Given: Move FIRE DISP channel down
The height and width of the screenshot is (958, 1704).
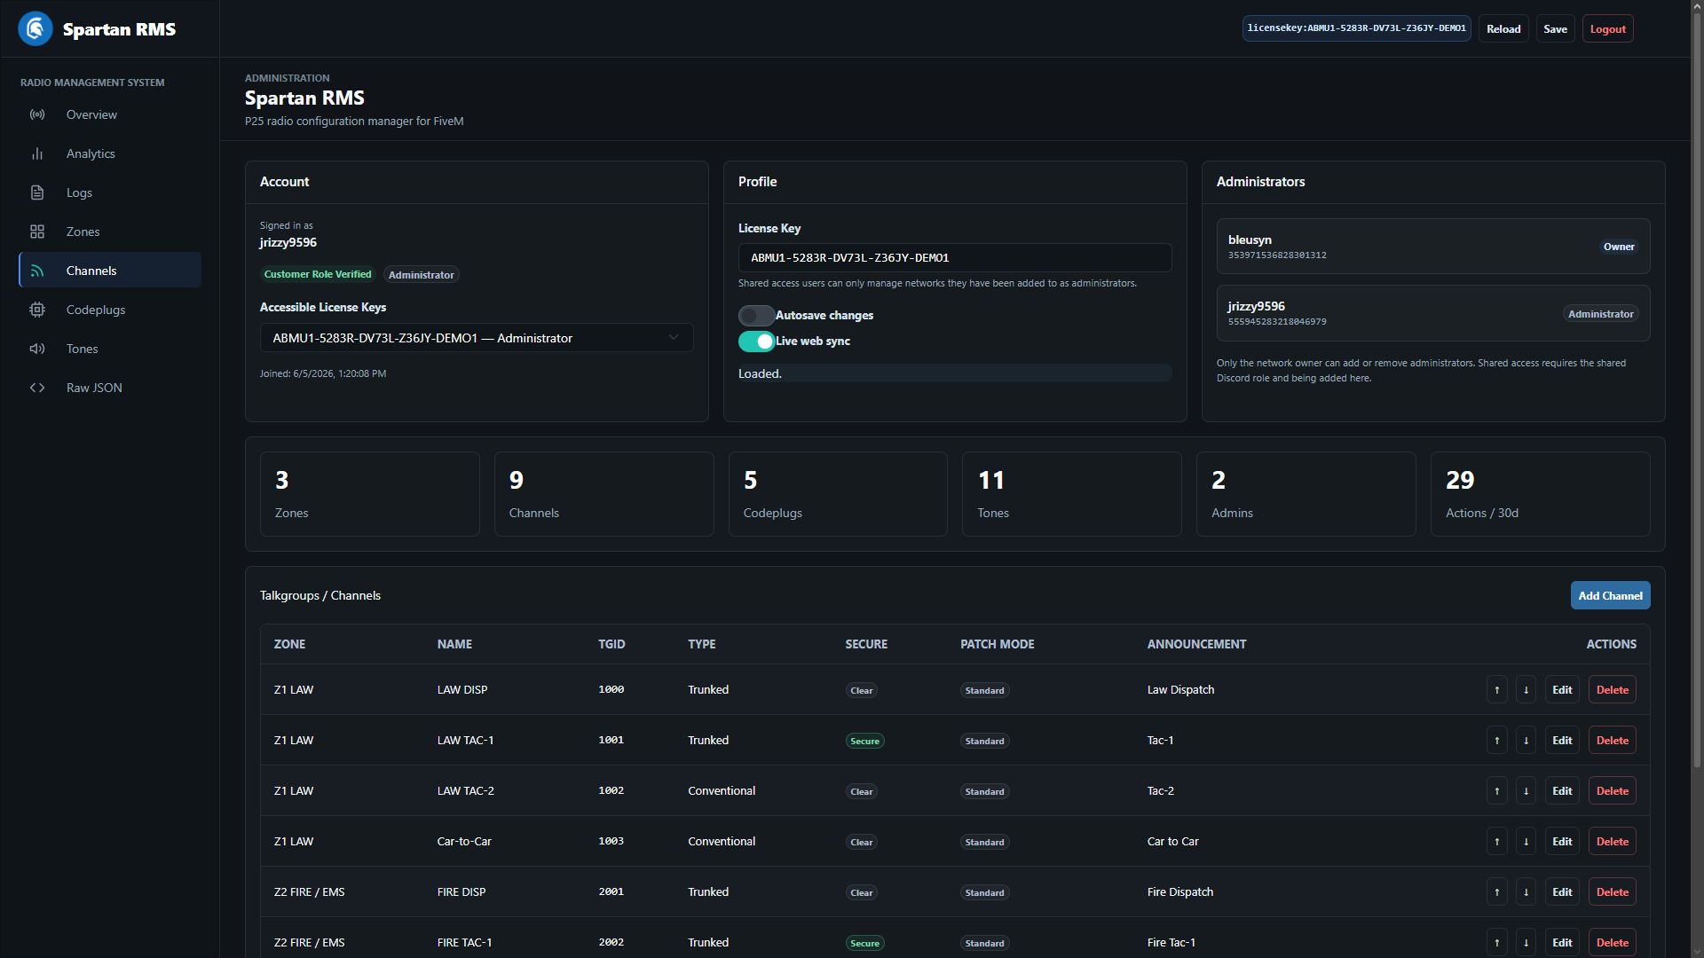Looking at the screenshot, I should [x=1526, y=892].
